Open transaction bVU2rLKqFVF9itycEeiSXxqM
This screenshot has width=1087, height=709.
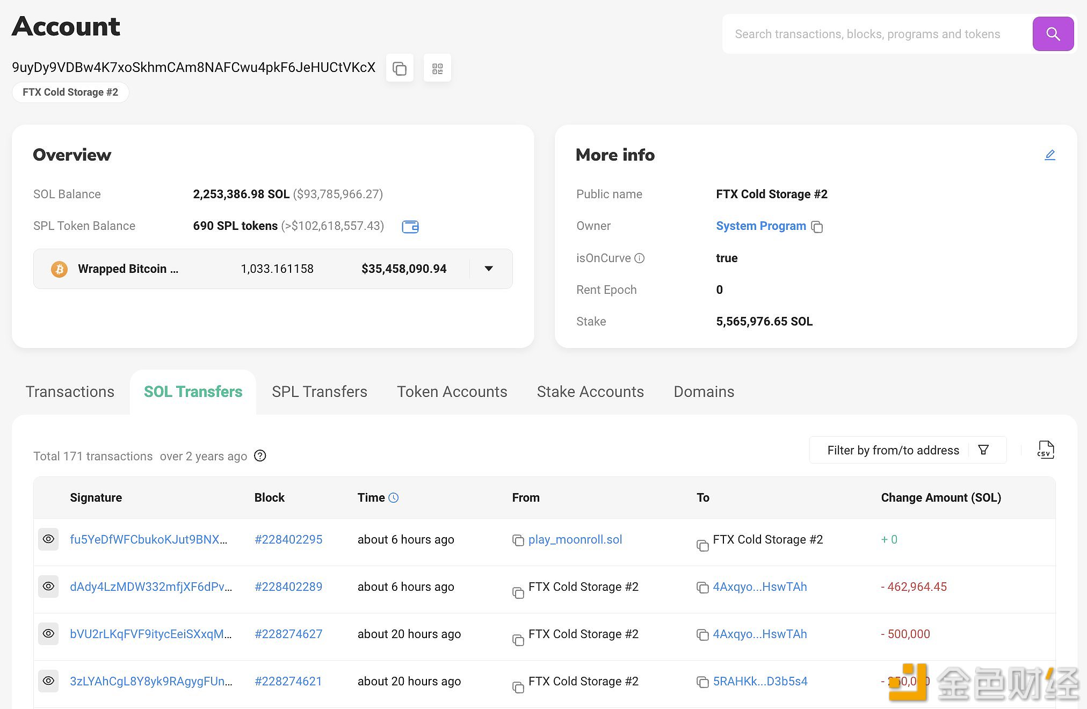point(151,634)
